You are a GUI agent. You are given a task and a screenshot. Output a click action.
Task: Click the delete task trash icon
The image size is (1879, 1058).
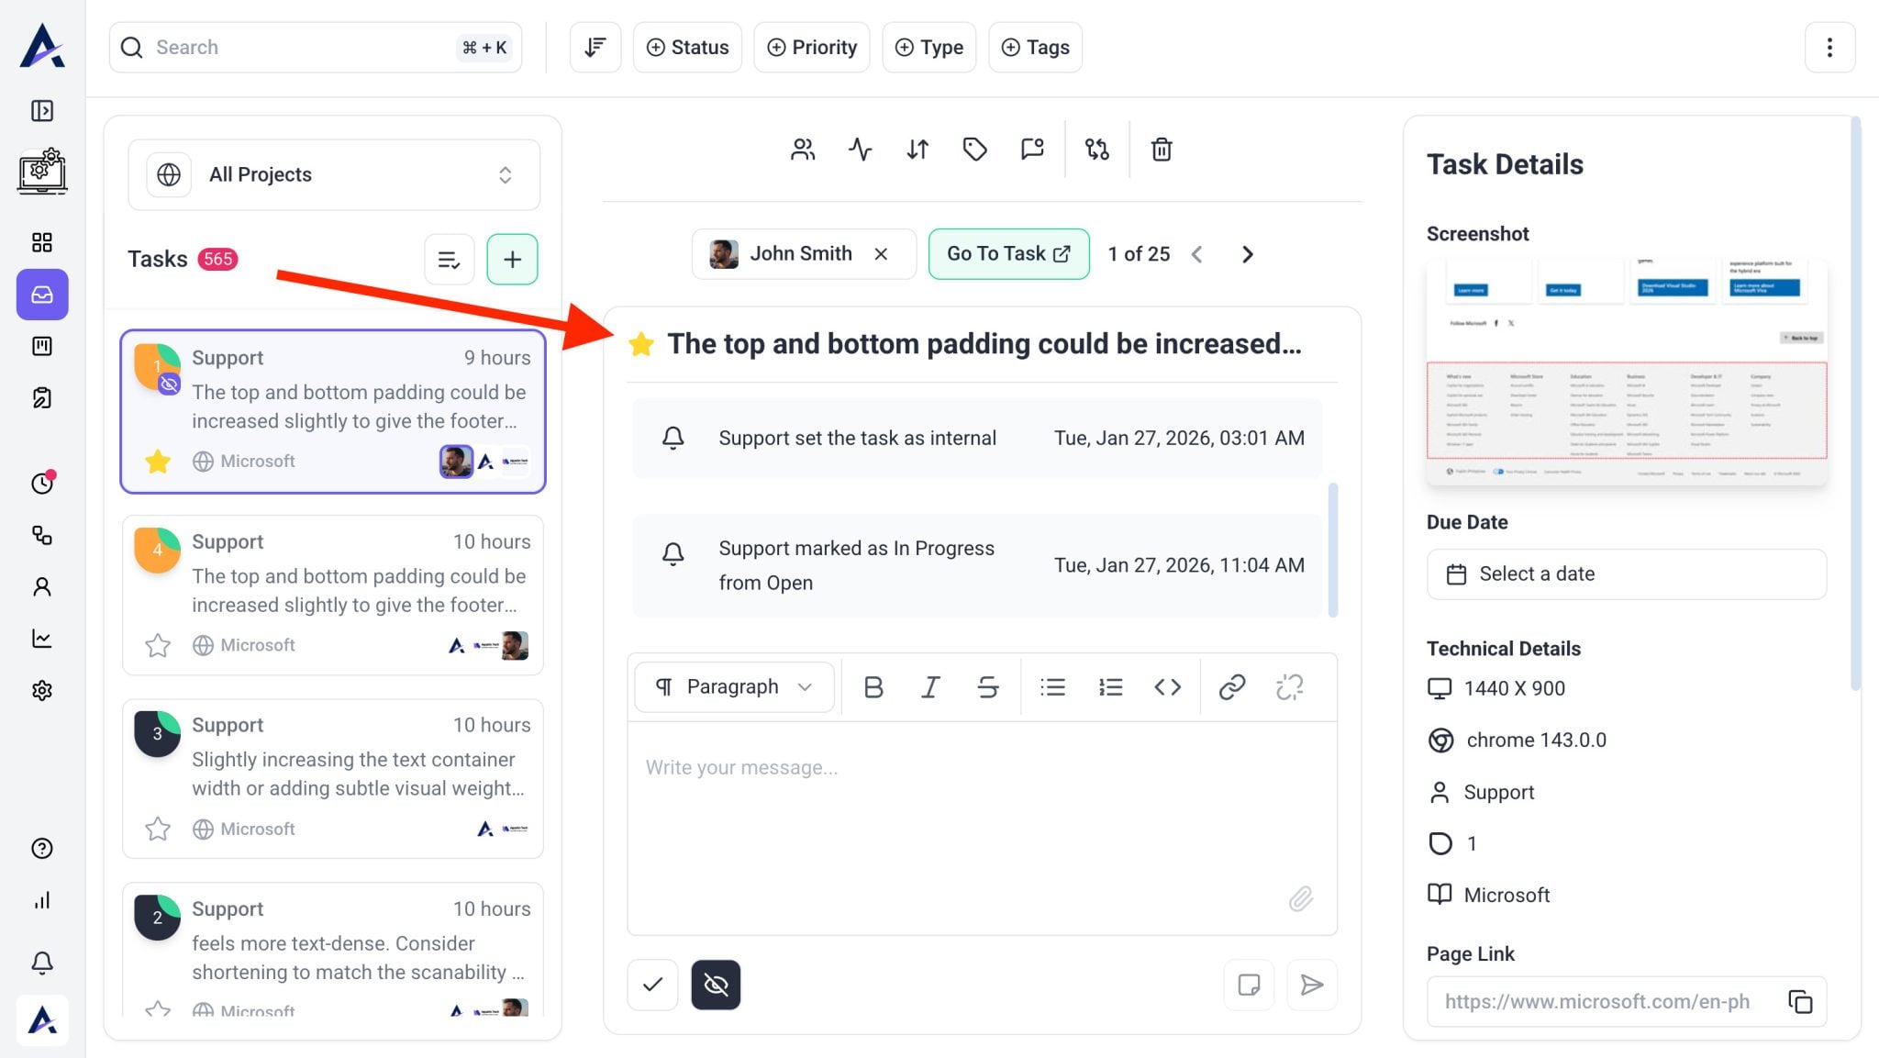pyautogui.click(x=1162, y=150)
